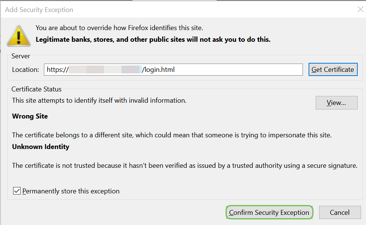Open certificate details with View button
366x225 pixels.
(336, 103)
